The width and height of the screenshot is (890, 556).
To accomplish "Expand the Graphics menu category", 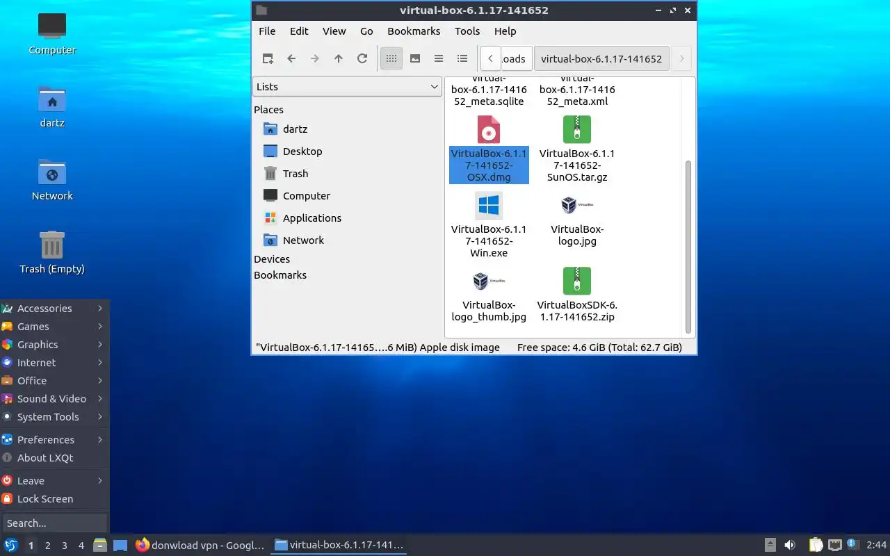I will tap(54, 345).
